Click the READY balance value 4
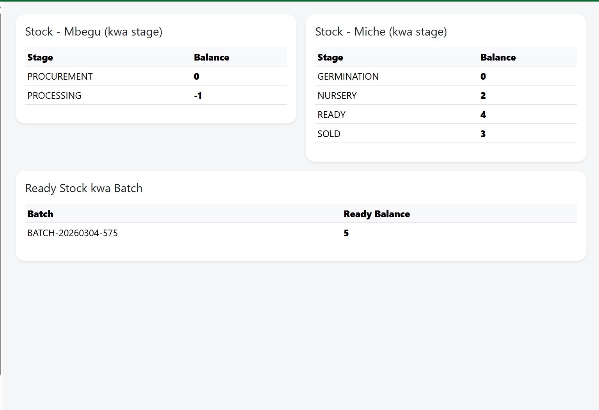 483,115
